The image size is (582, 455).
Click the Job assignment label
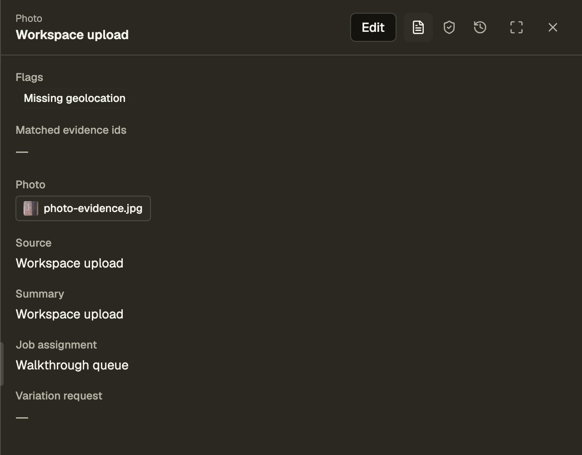click(56, 345)
